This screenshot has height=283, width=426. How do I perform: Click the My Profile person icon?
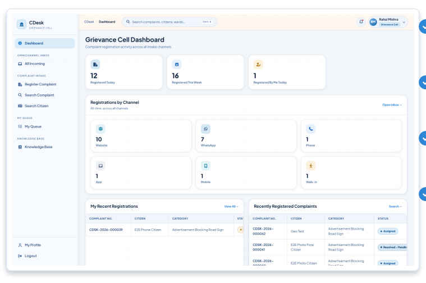pos(20,245)
